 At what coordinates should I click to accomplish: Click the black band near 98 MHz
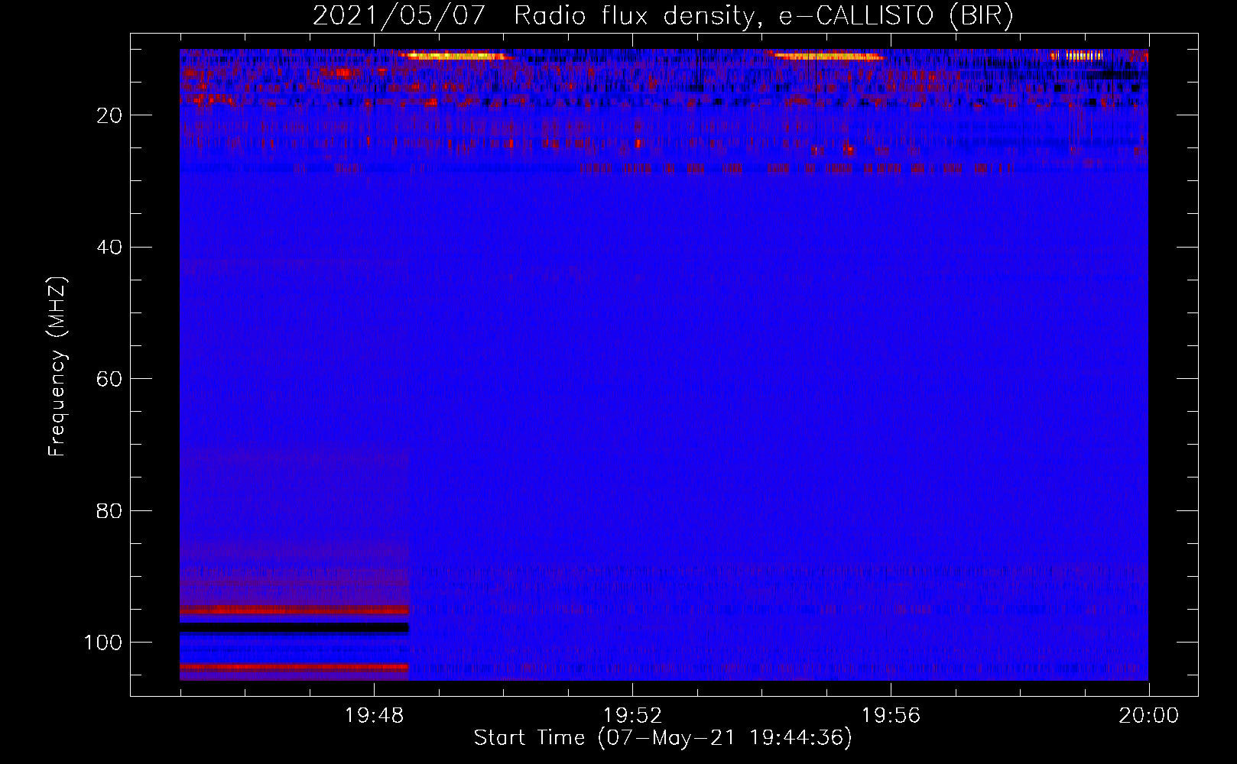tap(294, 628)
